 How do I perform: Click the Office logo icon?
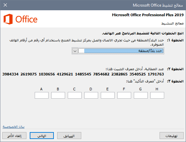(x=8, y=19)
